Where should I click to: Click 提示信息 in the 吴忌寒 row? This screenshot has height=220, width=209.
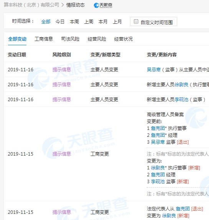coord(62,70)
